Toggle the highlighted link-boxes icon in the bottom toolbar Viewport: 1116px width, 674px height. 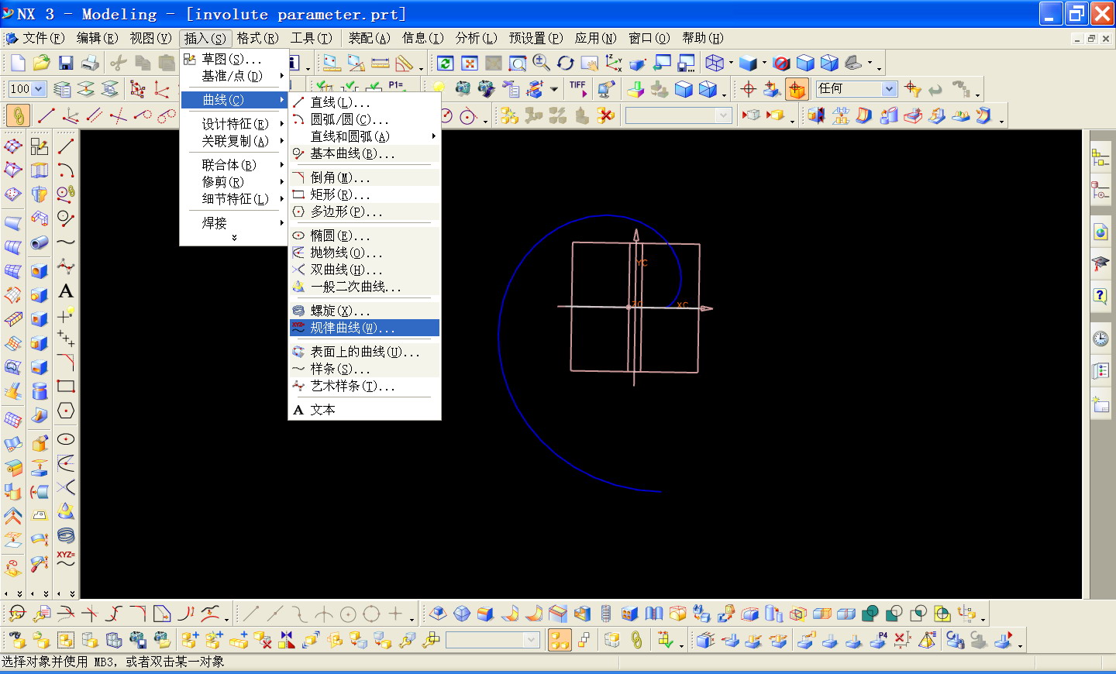pyautogui.click(x=560, y=640)
